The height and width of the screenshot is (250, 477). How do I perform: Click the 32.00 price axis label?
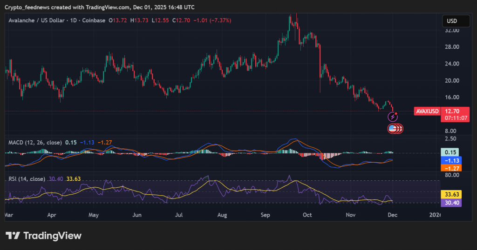[452, 30]
